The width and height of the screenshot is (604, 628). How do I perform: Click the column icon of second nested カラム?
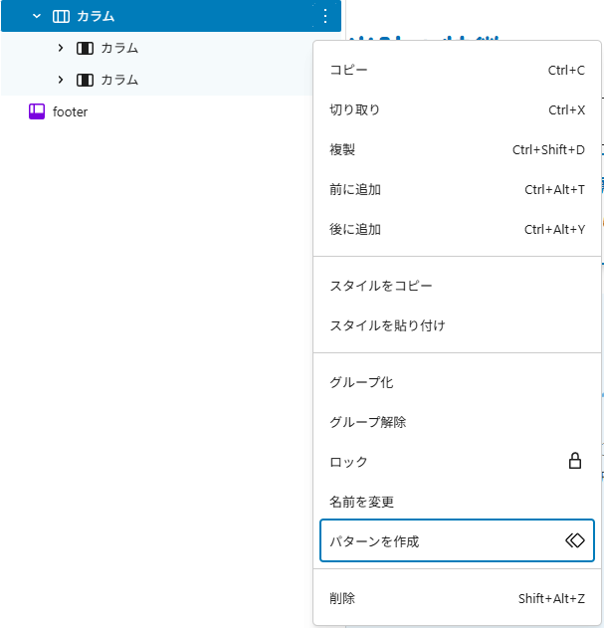point(85,80)
